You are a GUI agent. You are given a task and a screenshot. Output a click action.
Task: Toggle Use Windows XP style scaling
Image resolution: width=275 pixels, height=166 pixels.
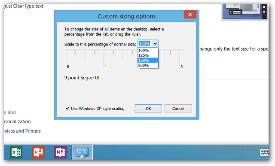(67, 109)
